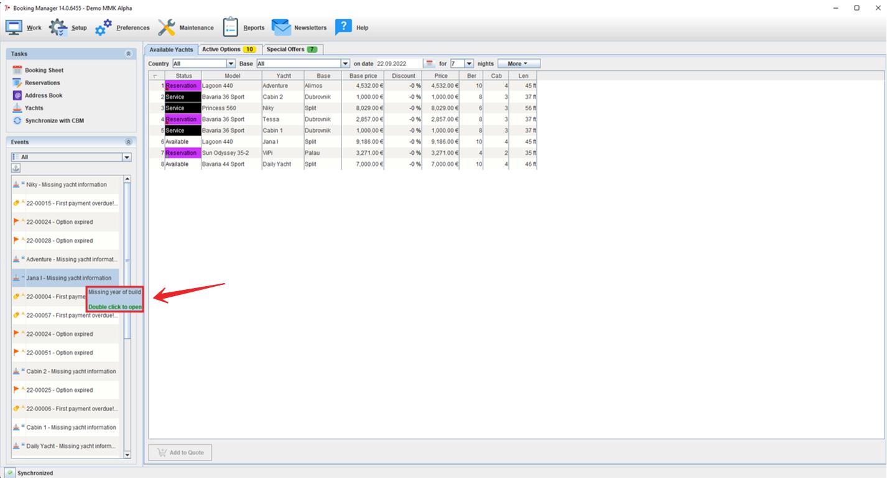The image size is (887, 479).
Task: Switch to Available Yachts tab
Action: tap(171, 49)
